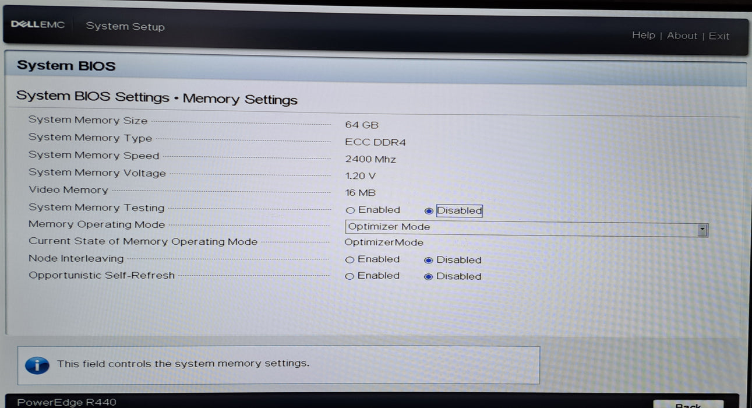The height and width of the screenshot is (408, 752).
Task: Open the Help link
Action: pos(644,36)
